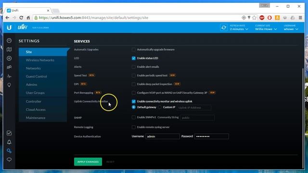
Task: Click the Reset button
Action: pyautogui.click(x=110, y=162)
